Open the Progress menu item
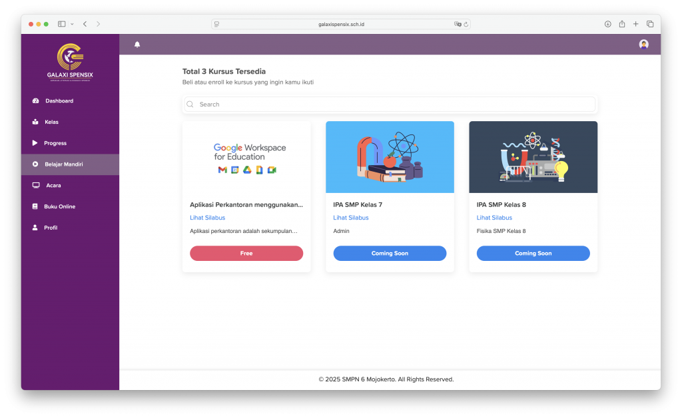682x418 pixels. pos(70,143)
